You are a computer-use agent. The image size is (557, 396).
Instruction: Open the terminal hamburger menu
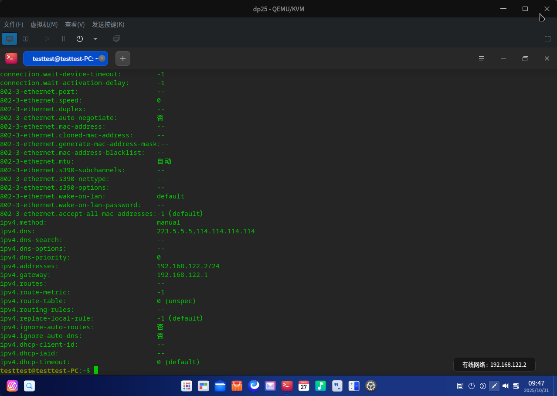[x=482, y=58]
